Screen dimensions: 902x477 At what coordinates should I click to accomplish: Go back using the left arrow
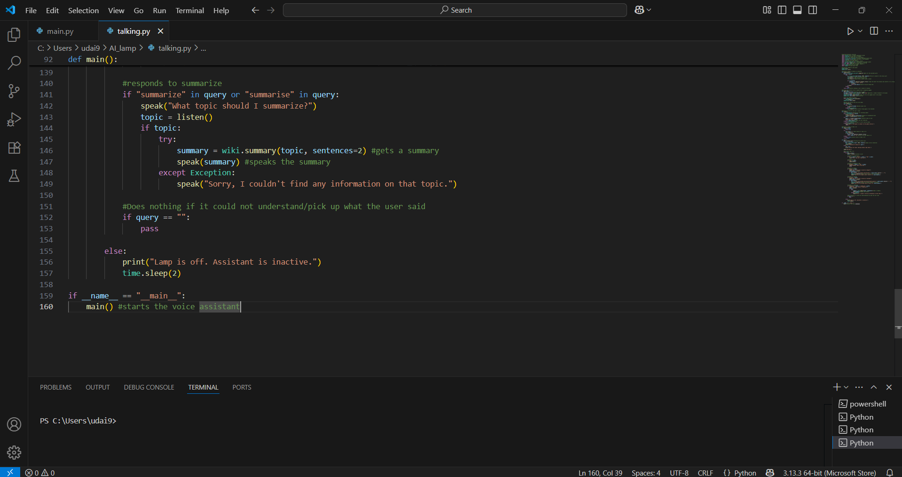(255, 10)
